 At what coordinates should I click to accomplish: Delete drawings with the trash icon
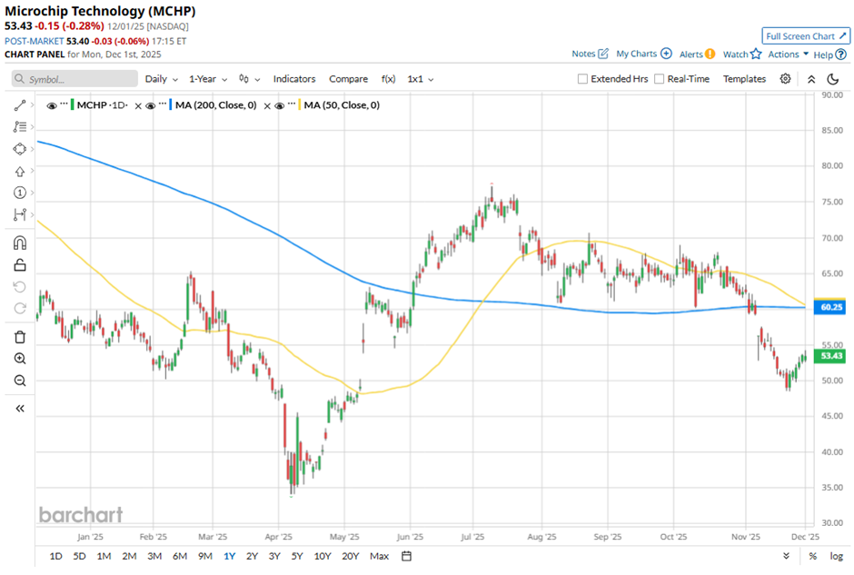pos(20,337)
